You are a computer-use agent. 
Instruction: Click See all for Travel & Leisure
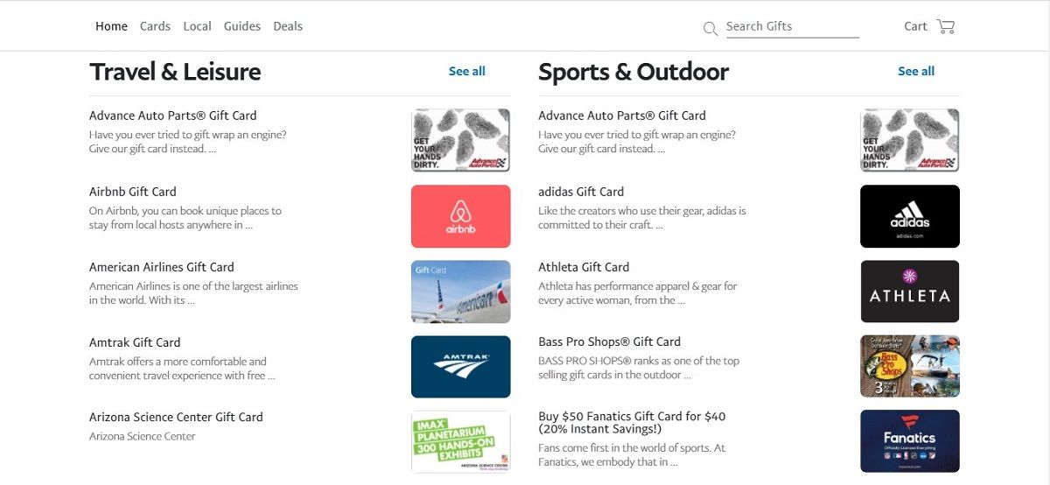coord(466,72)
